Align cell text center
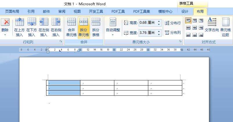The width and height of the screenshot is (233, 122). (x=194, y=28)
